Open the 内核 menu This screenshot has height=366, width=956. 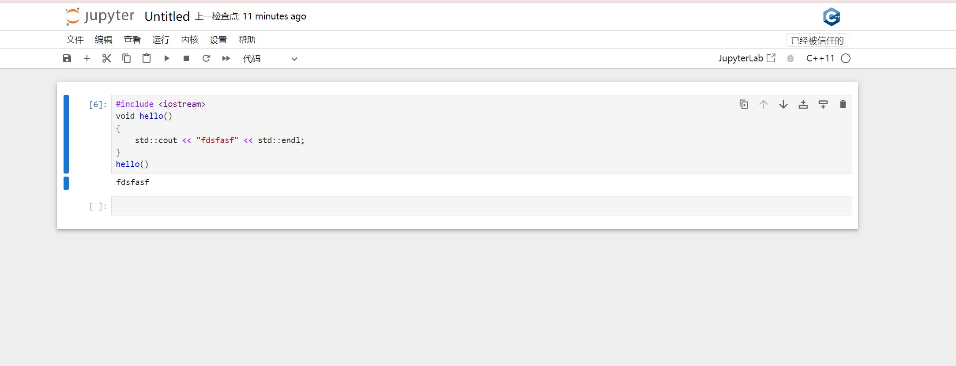click(189, 40)
